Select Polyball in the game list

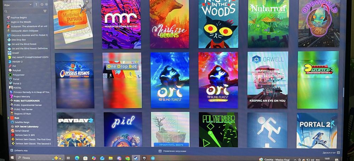point(17,70)
